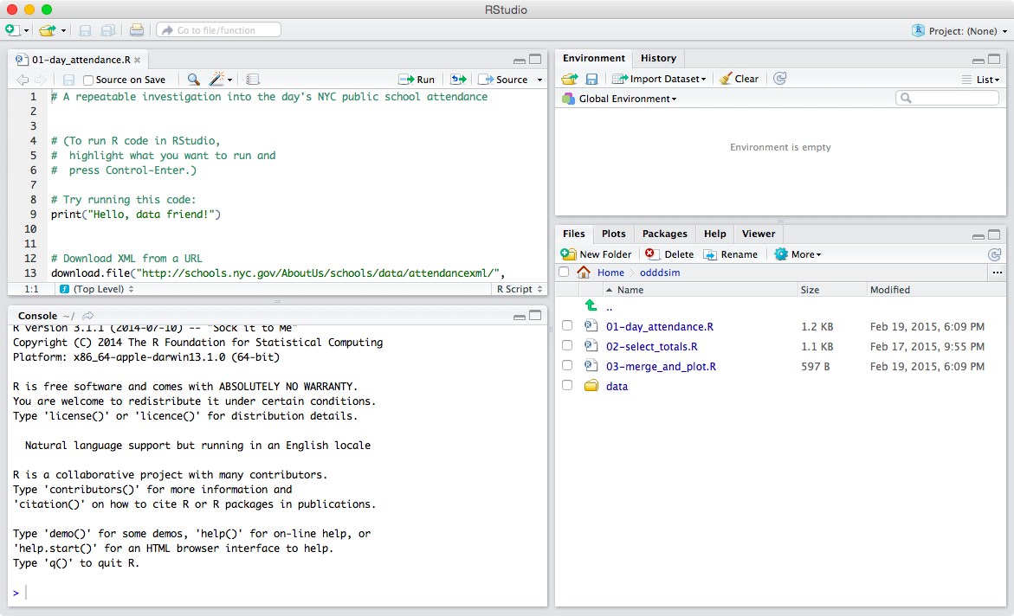Click the Re-run previous region icon
Screen dimensions: 1014x616
[458, 79]
